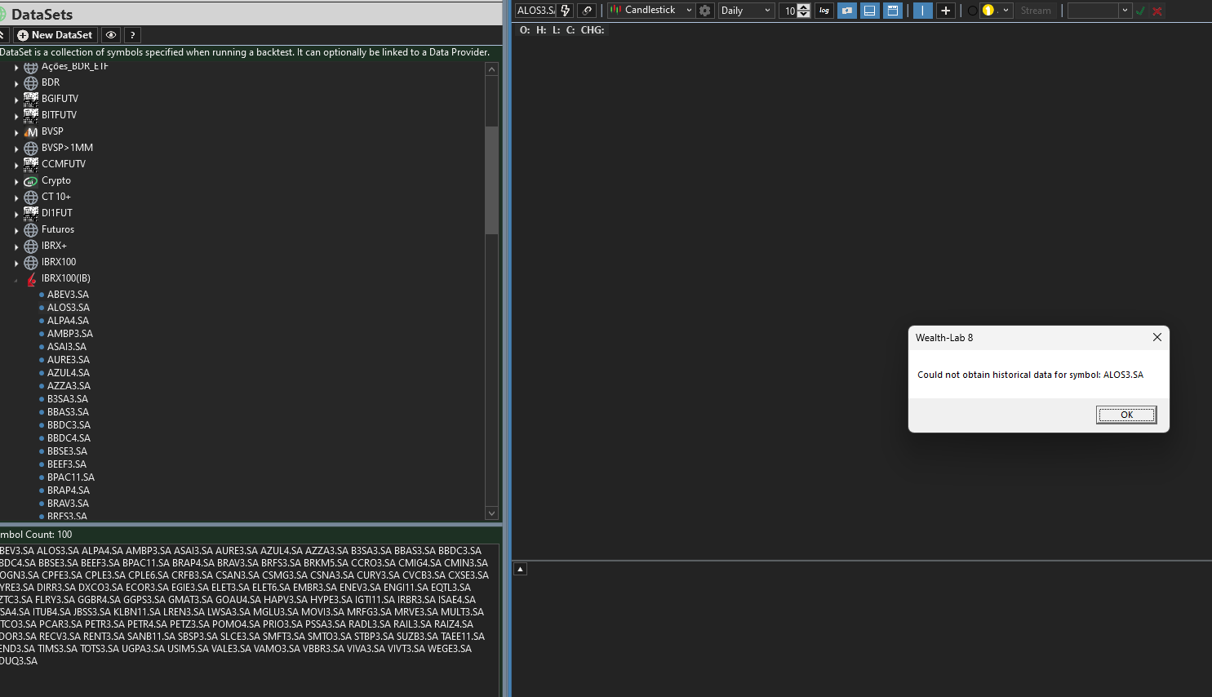1212x697 pixels.
Task: Click the New DataSet button
Action: pos(55,35)
